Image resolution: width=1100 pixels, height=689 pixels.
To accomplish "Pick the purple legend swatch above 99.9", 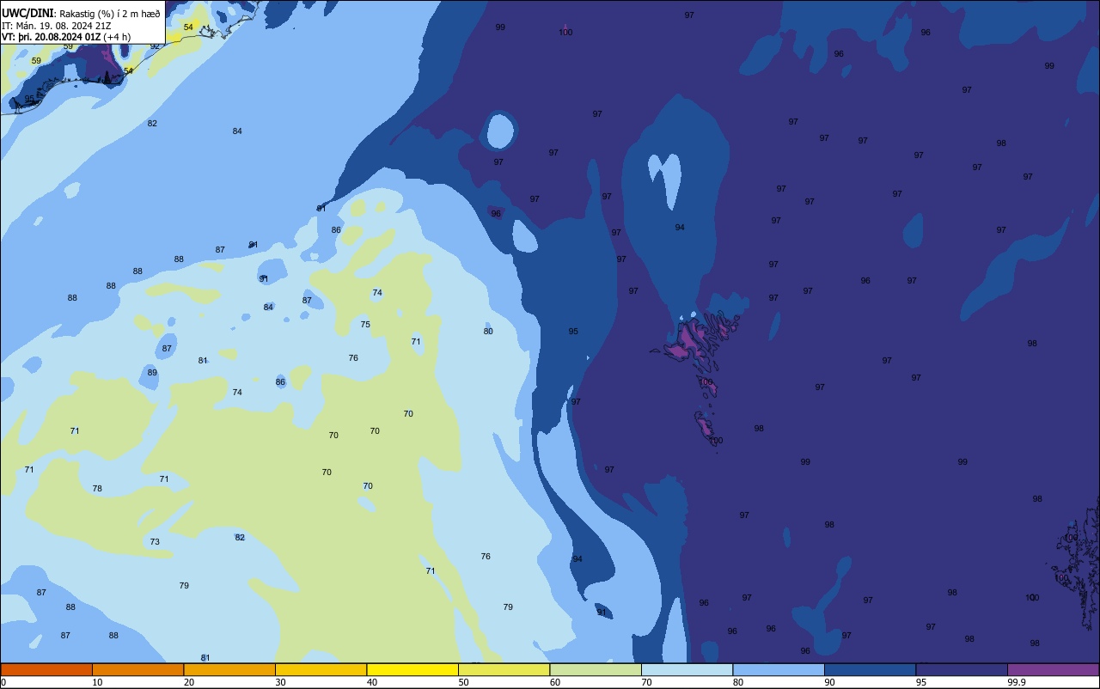I will pos(1053,669).
